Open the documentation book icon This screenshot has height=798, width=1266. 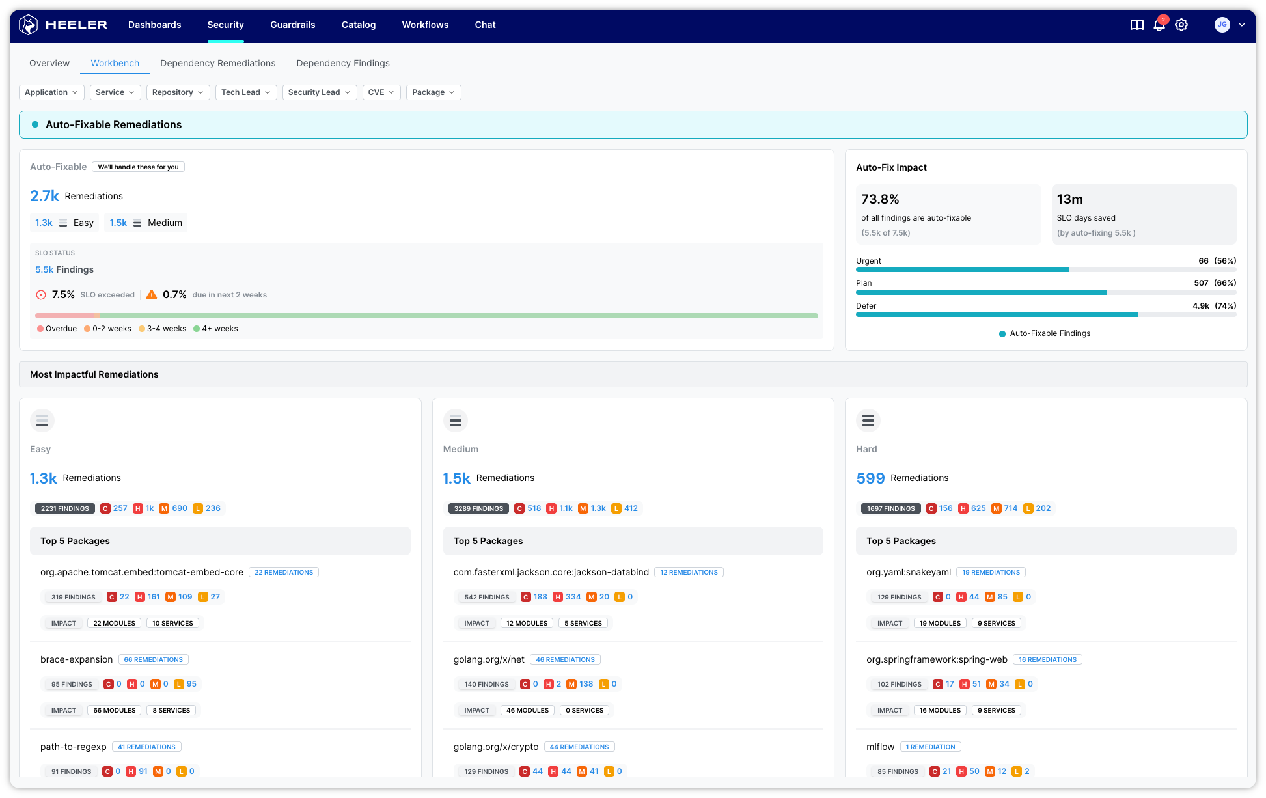pyautogui.click(x=1136, y=25)
